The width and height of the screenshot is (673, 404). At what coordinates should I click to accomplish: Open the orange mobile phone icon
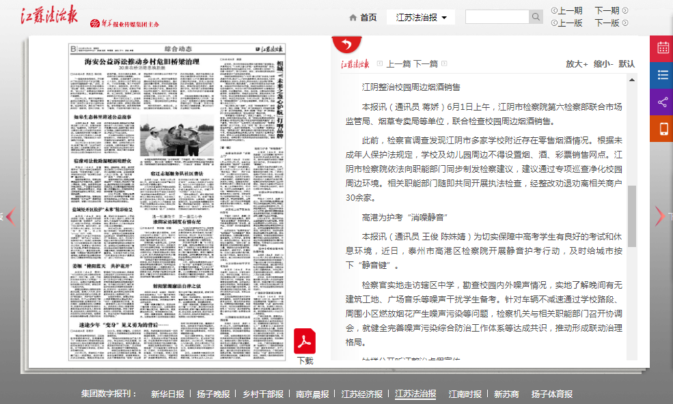coord(663,129)
